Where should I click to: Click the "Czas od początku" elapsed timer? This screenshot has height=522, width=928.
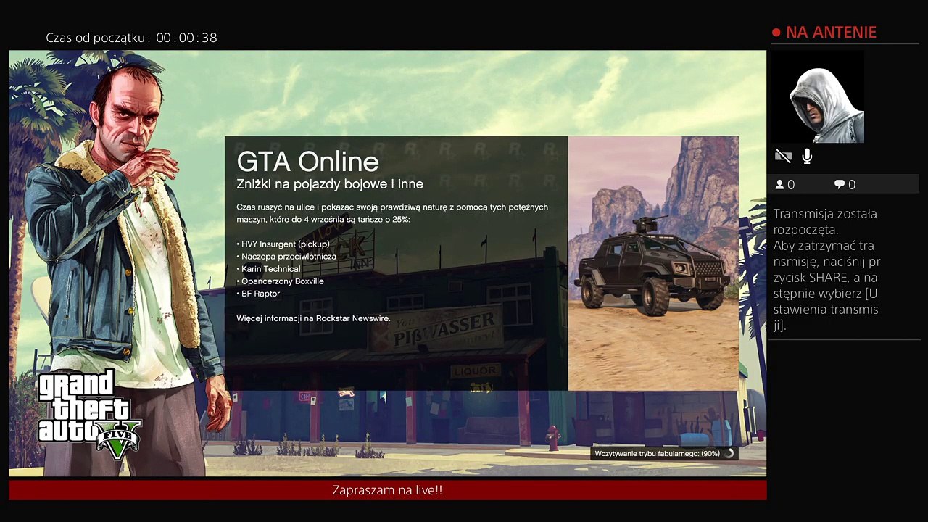[131, 38]
